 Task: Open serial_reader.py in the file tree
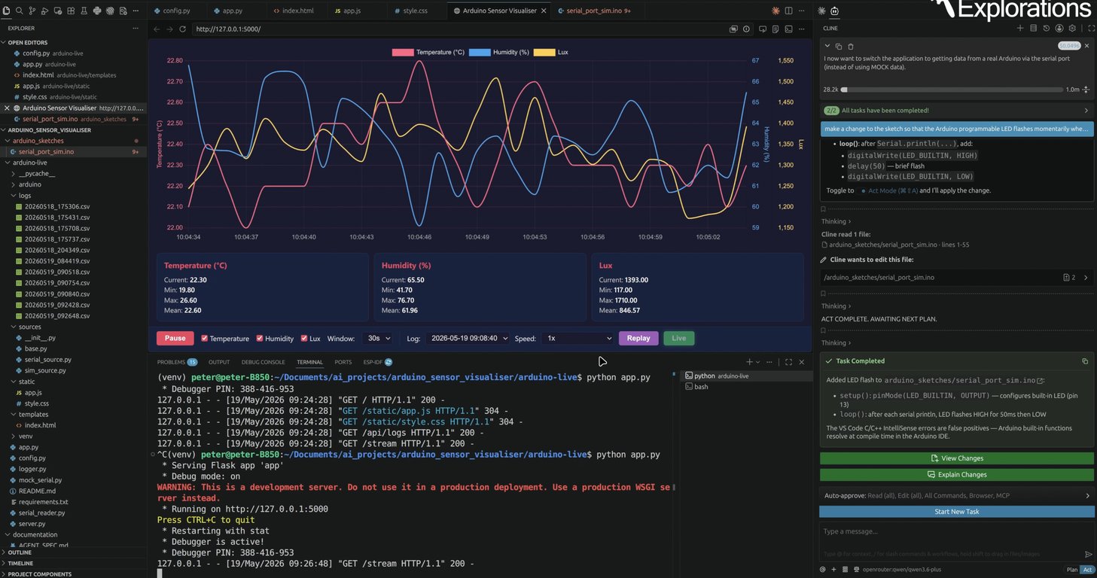click(41, 513)
